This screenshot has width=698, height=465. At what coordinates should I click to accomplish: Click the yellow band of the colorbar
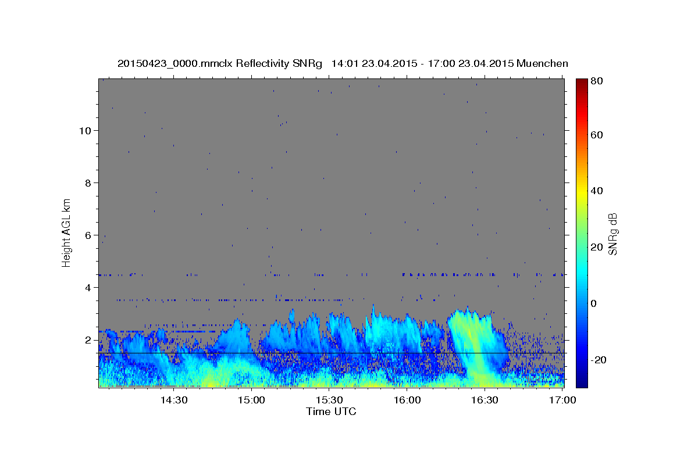click(x=582, y=192)
